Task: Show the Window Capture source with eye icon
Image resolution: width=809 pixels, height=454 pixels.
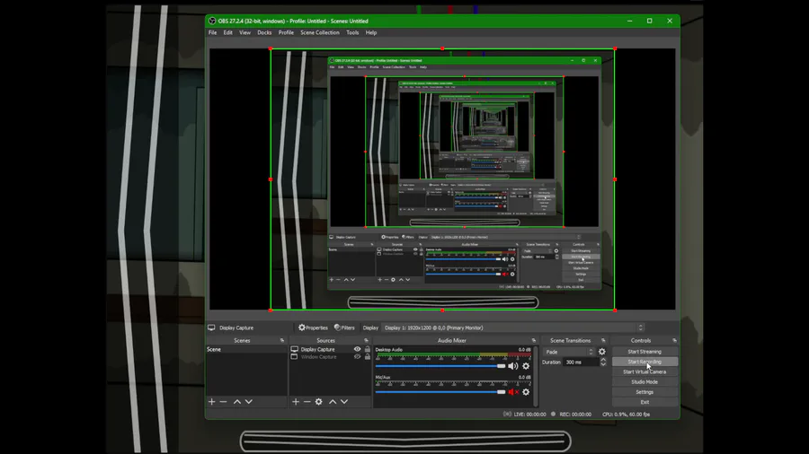Action: click(357, 357)
